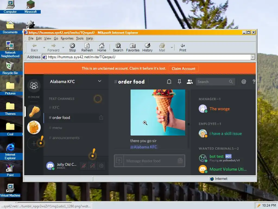This screenshot has width=278, height=209.
Task: Open user settings gear
Action: point(101,166)
